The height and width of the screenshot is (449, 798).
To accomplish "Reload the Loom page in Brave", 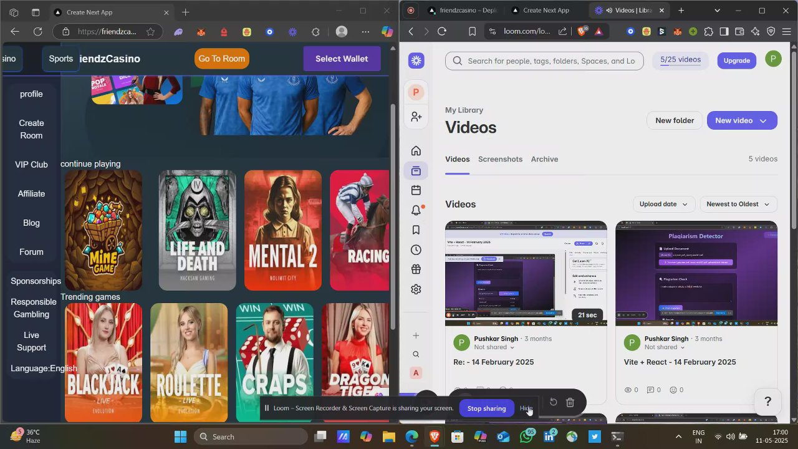I will tap(442, 31).
